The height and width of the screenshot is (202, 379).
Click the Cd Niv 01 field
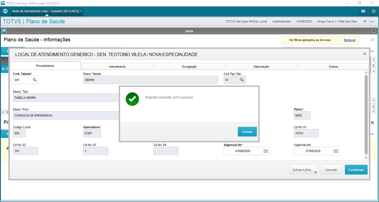[306, 133]
